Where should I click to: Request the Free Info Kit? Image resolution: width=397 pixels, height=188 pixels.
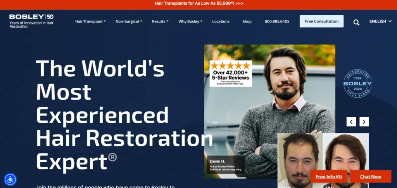pyautogui.click(x=329, y=176)
